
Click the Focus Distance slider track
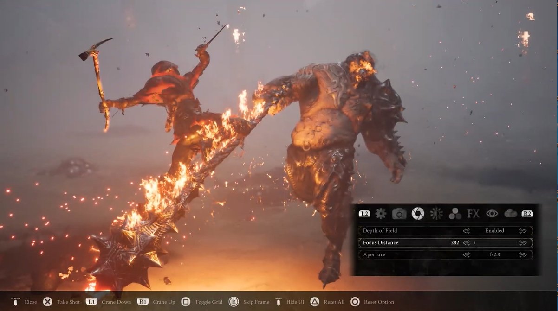coord(495,243)
